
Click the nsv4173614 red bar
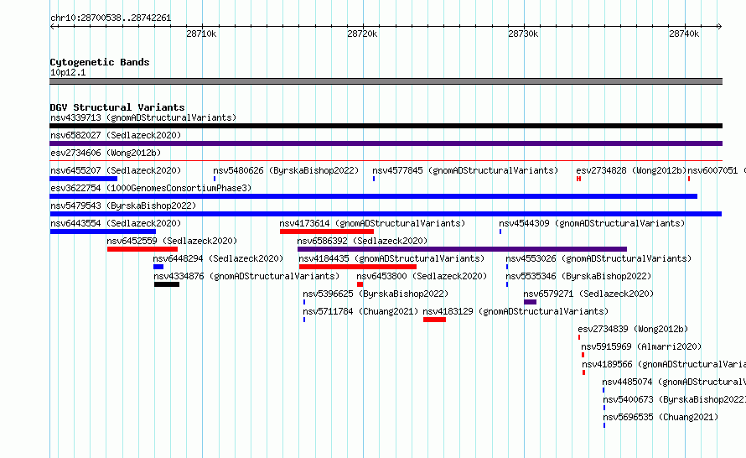coord(327,232)
